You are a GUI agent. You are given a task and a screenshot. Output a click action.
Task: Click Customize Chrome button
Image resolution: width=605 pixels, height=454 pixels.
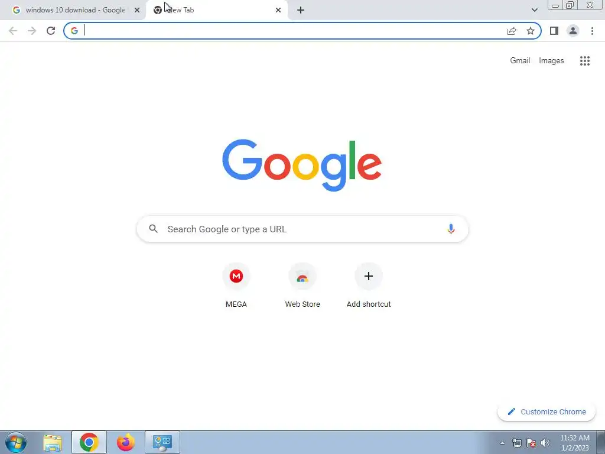[547, 411]
